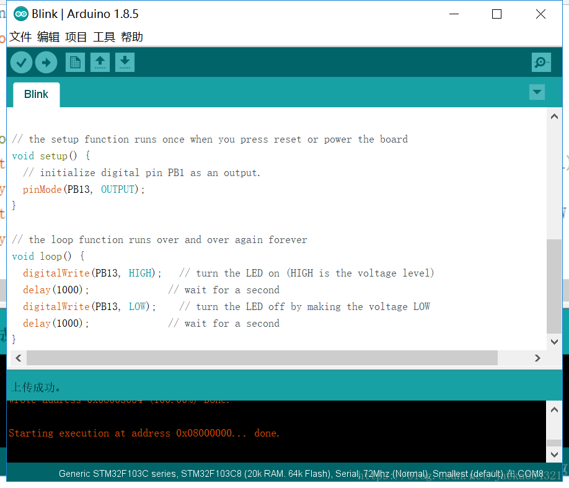Click the 'void loop() {' line
The image size is (569, 488).
(48, 256)
